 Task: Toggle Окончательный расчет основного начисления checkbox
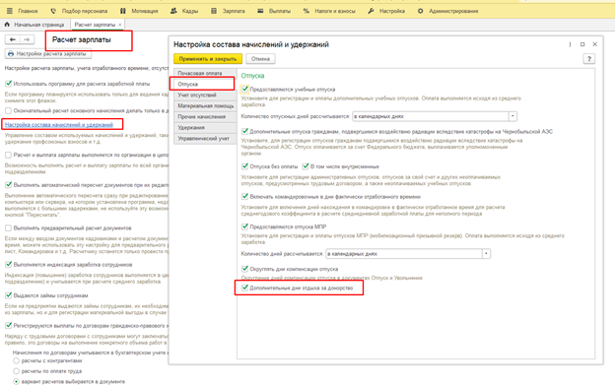8,110
